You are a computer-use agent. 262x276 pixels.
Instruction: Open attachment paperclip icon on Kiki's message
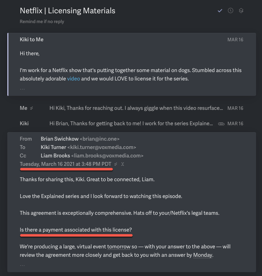coord(221,124)
